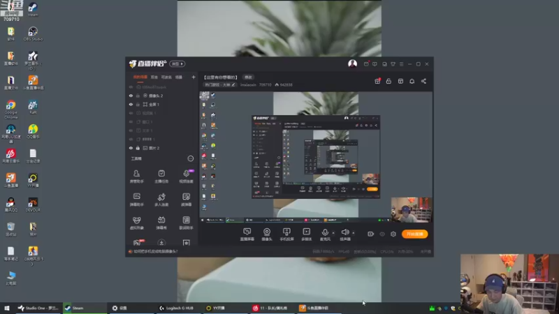This screenshot has height=314, width=559.
Task: Open 主播任务 tool
Action: click(x=161, y=177)
